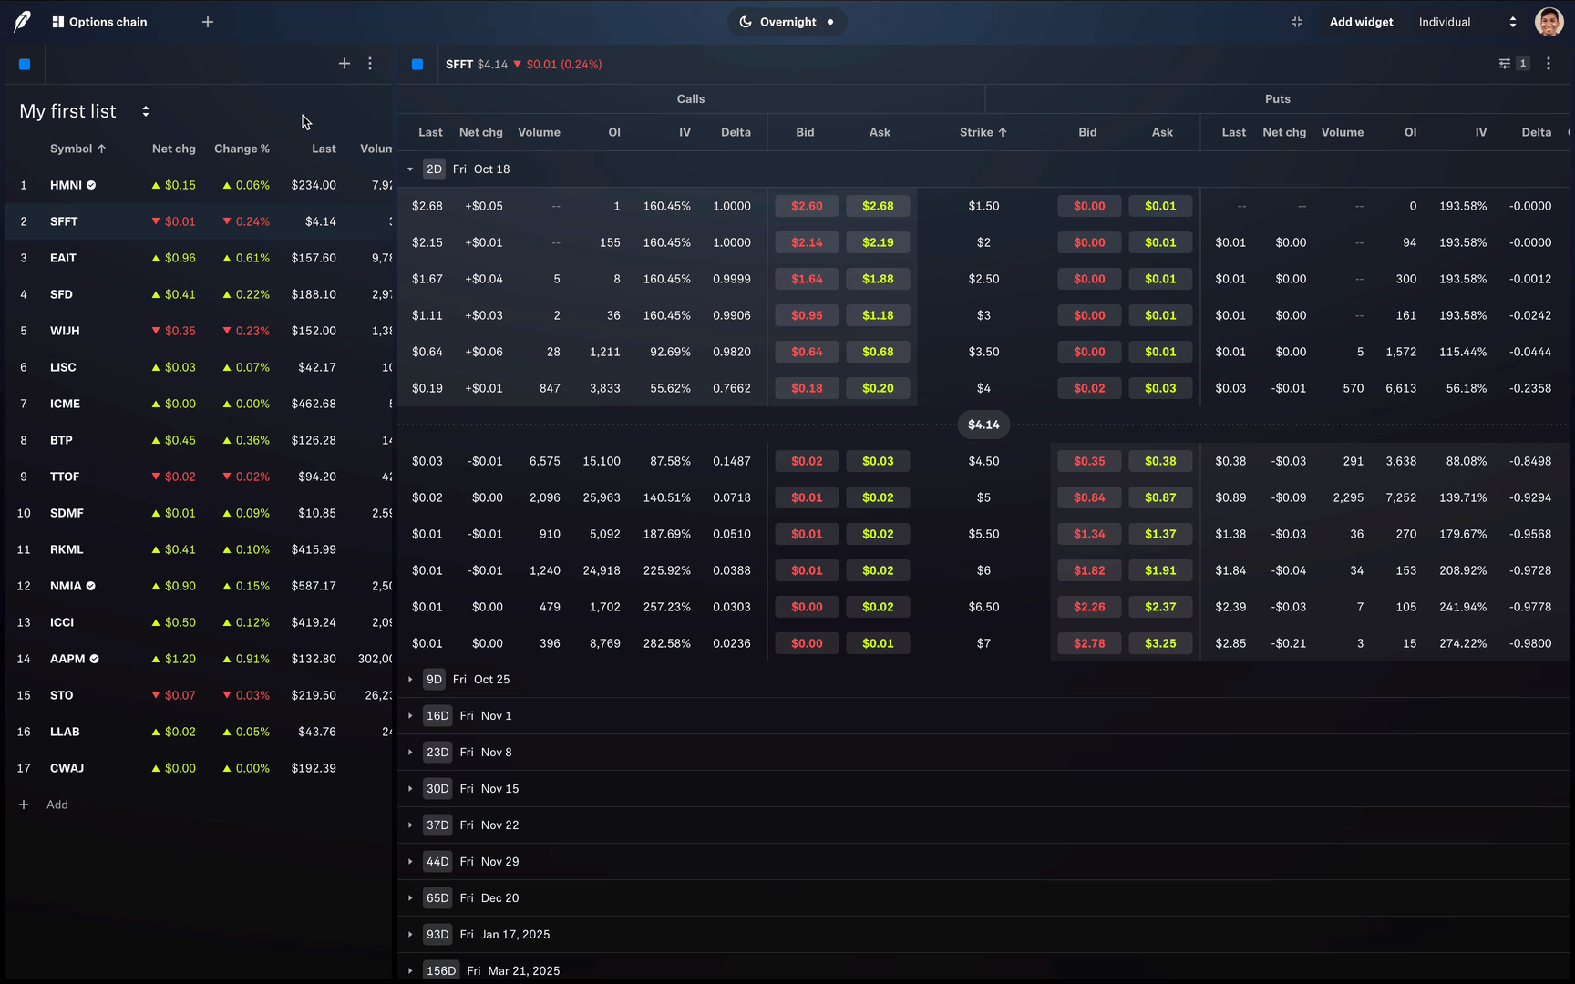Open the watchlist widget three-dot menu
The height and width of the screenshot is (984, 1575).
click(x=370, y=64)
